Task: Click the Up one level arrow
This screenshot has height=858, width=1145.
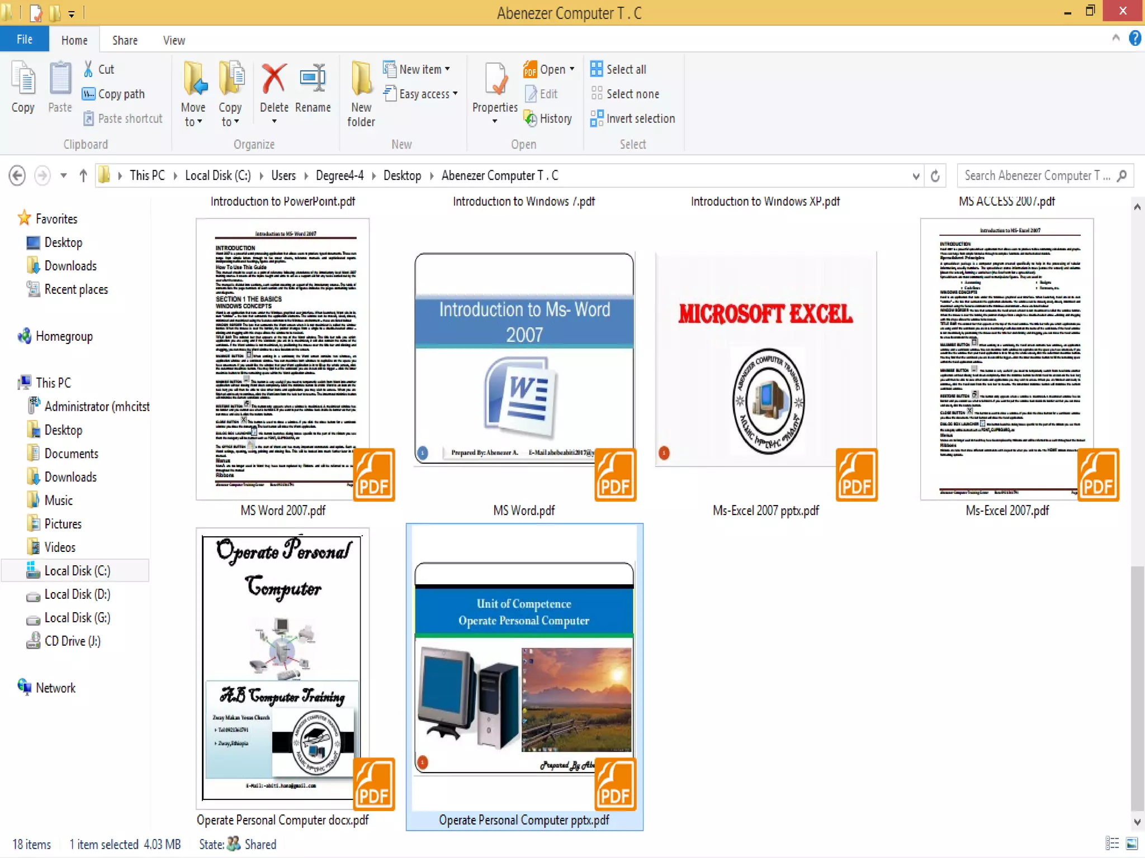Action: [x=83, y=176]
